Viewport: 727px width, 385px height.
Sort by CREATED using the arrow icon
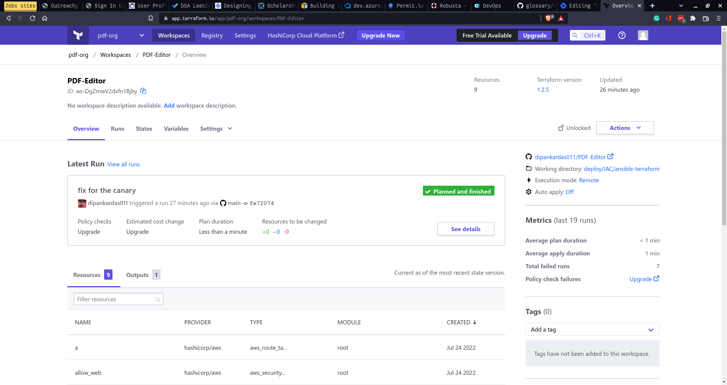(474, 322)
